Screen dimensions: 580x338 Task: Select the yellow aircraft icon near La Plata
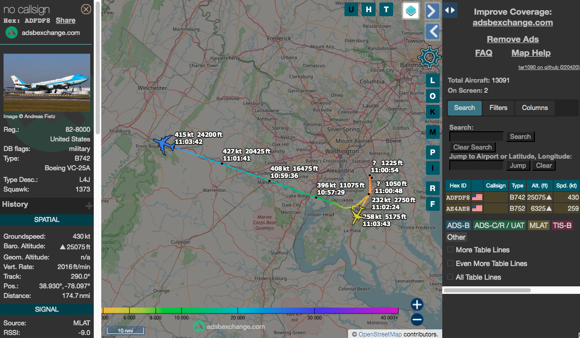pyautogui.click(x=358, y=214)
